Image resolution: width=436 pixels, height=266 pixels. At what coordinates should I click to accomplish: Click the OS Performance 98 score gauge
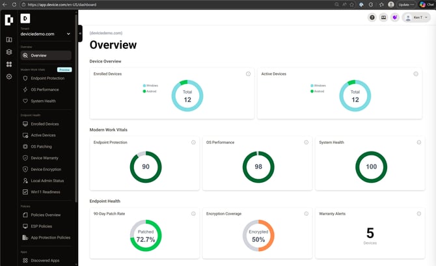(x=258, y=166)
